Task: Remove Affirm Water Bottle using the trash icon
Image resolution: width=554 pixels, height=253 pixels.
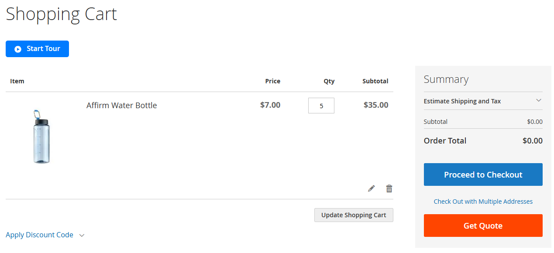Action: [389, 188]
